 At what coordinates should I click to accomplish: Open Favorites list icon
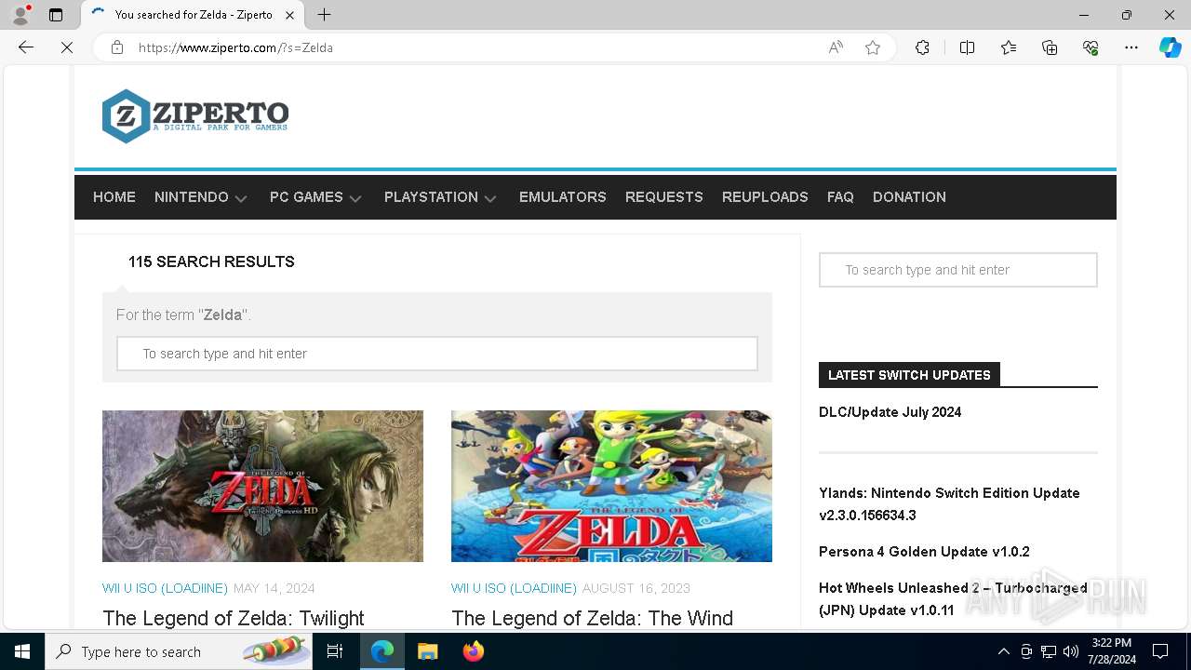click(1009, 47)
